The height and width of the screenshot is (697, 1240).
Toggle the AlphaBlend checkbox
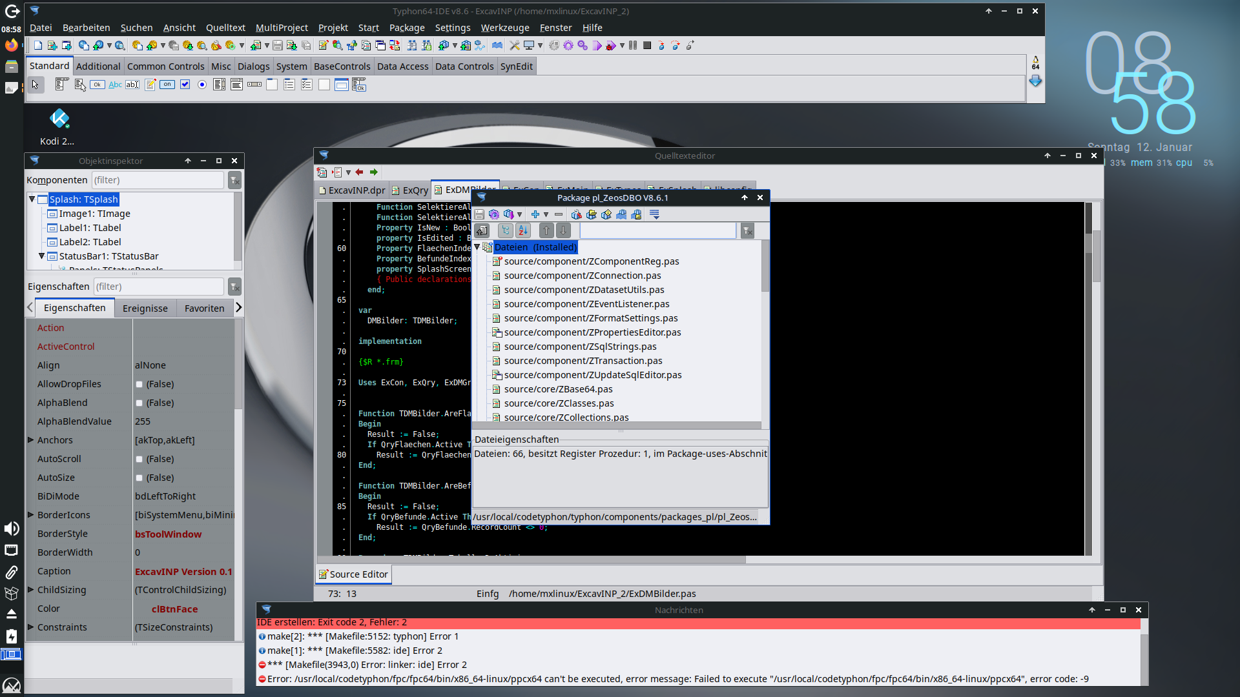point(139,403)
